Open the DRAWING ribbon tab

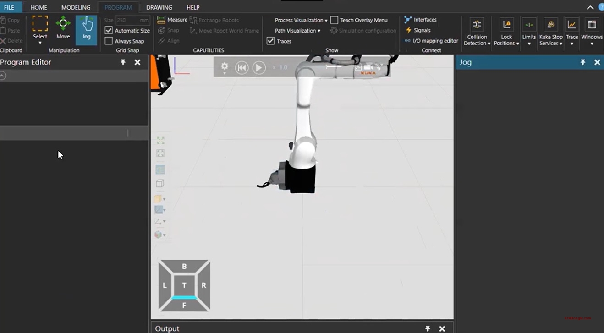(159, 7)
